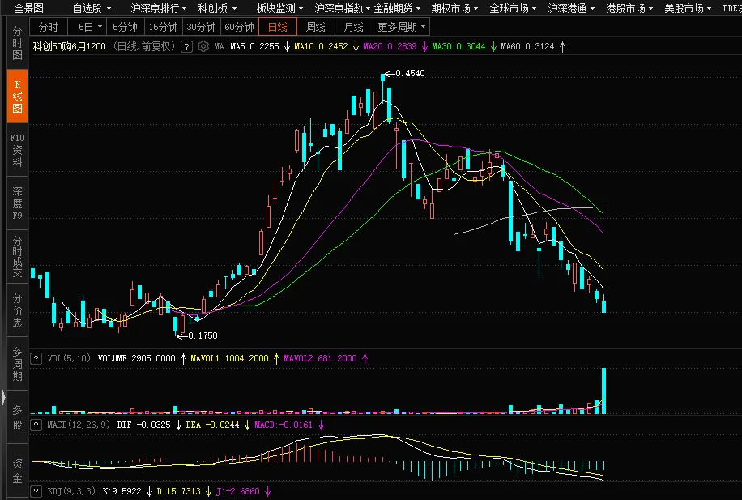
Task: Open the 更多周期 period dropdown
Action: (x=401, y=27)
